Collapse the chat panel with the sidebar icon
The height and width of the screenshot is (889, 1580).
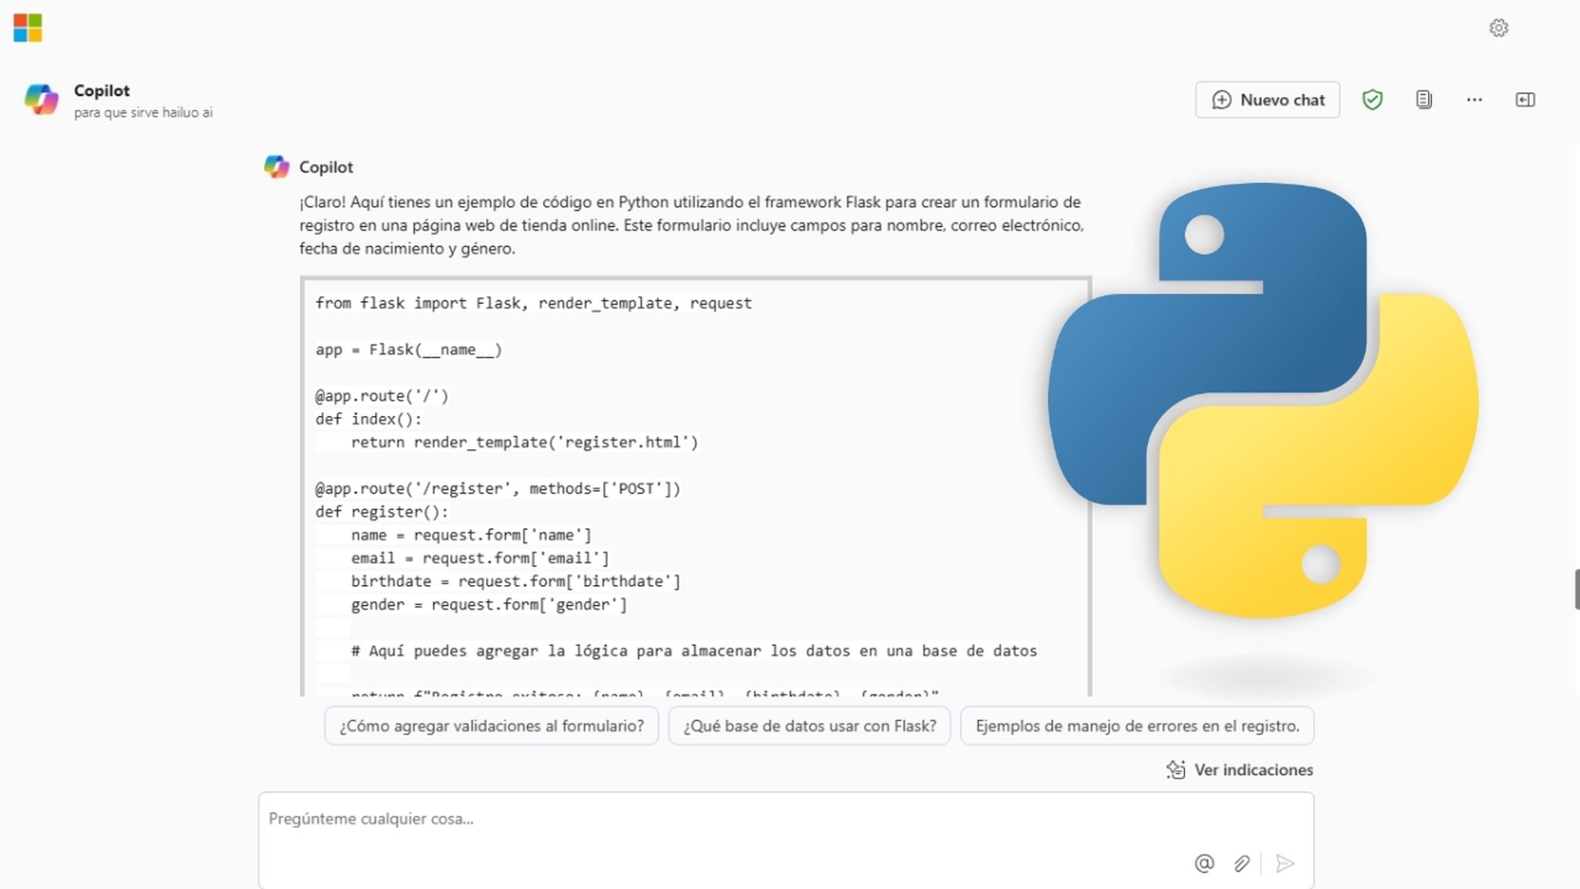click(x=1525, y=100)
